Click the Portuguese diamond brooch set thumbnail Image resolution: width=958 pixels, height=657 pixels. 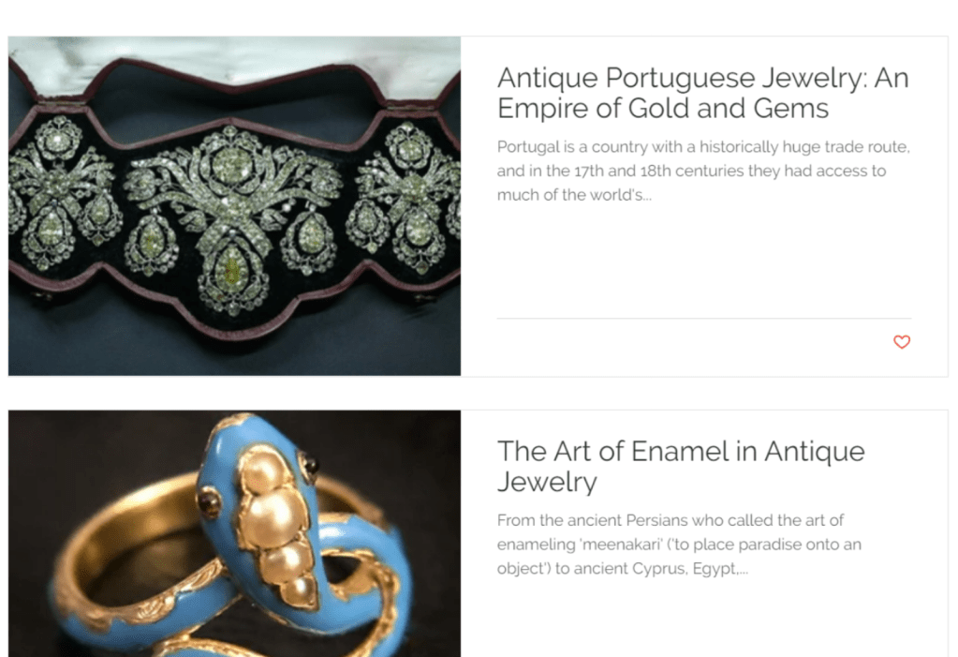click(x=235, y=206)
